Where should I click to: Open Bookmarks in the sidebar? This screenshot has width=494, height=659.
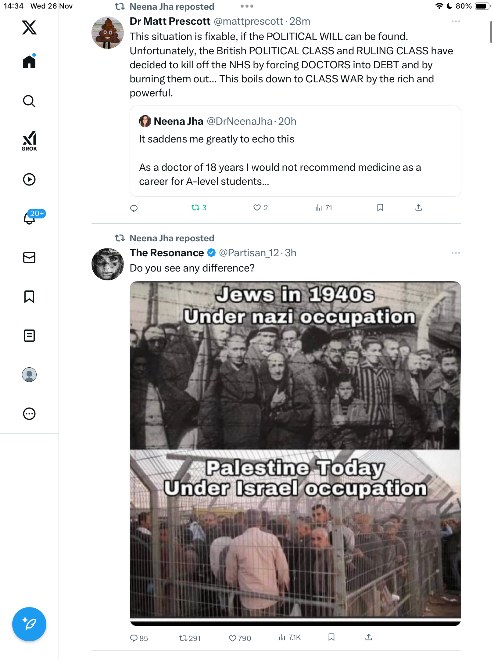[29, 297]
